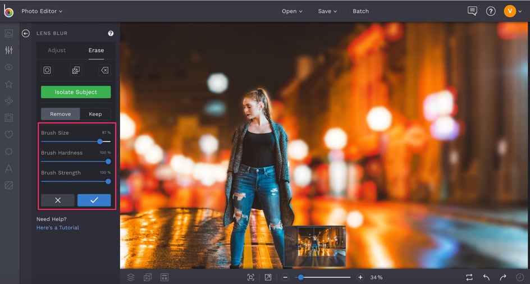Image resolution: width=530 pixels, height=284 pixels.
Task: Open the Text tool sidebar icon
Action: point(9,168)
